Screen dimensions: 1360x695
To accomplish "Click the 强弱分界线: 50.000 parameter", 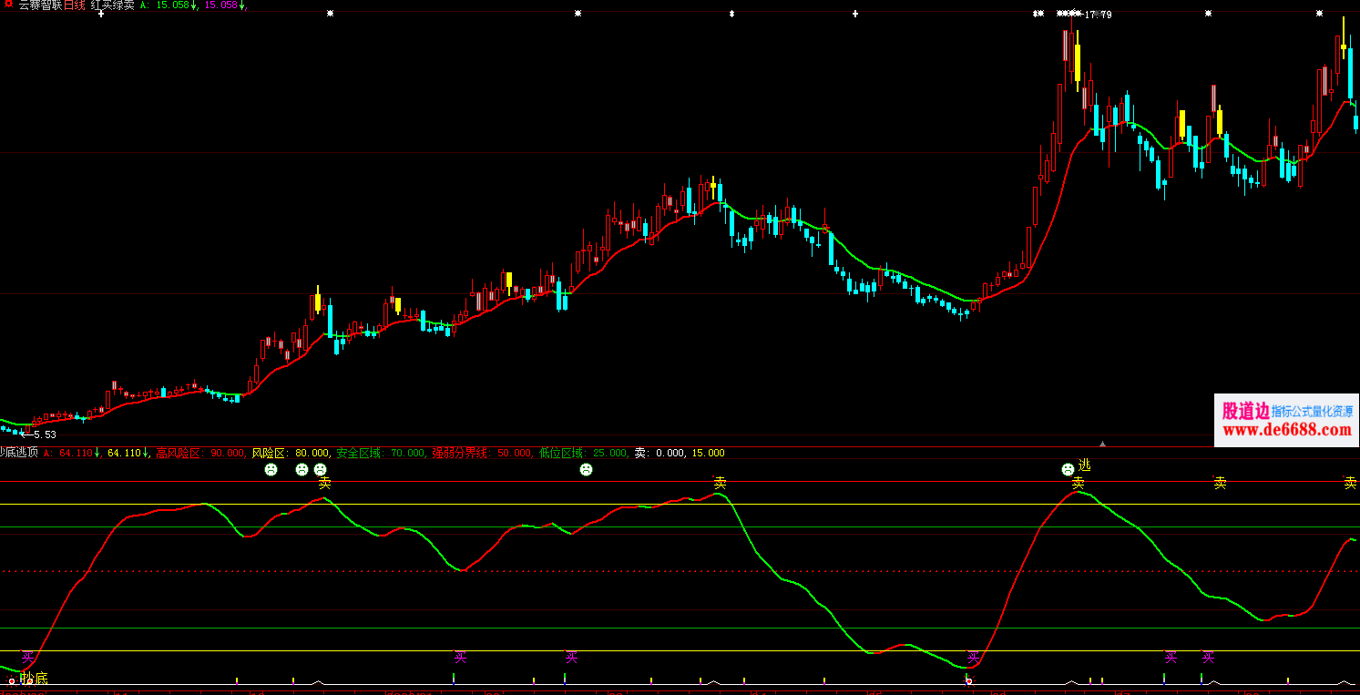I will click(x=482, y=453).
